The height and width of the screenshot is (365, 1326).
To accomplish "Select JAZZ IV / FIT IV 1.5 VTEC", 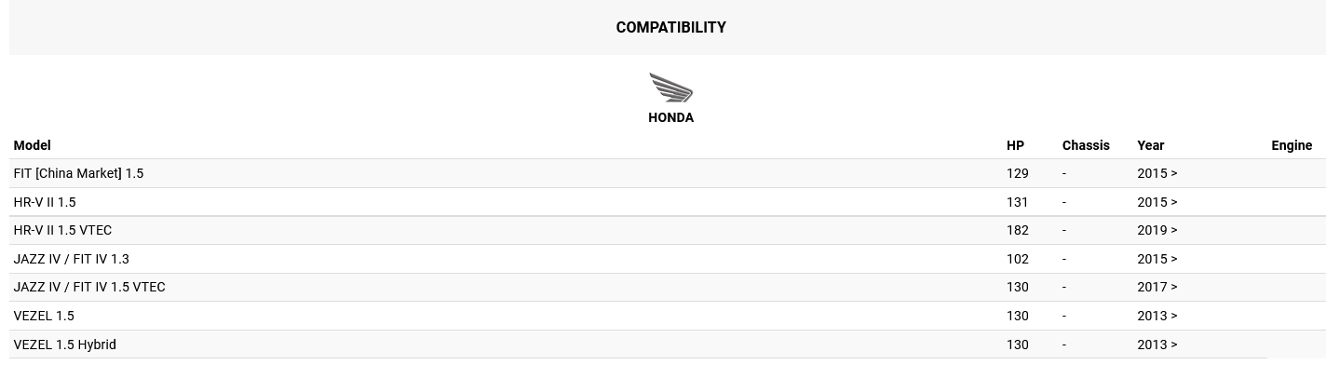I will coord(668,287).
